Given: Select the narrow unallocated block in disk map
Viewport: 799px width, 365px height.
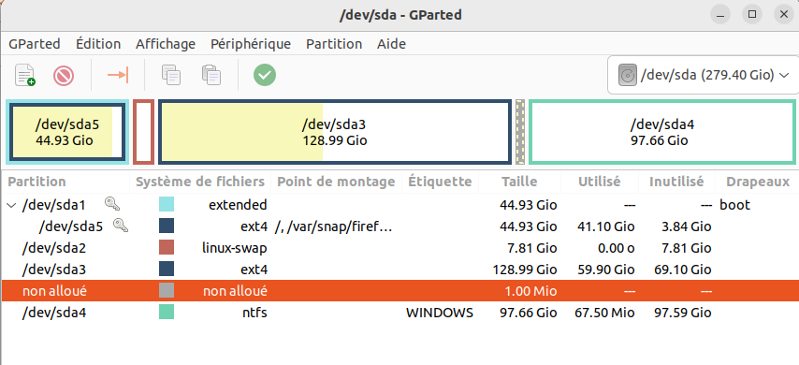Looking at the screenshot, I should 520,133.
